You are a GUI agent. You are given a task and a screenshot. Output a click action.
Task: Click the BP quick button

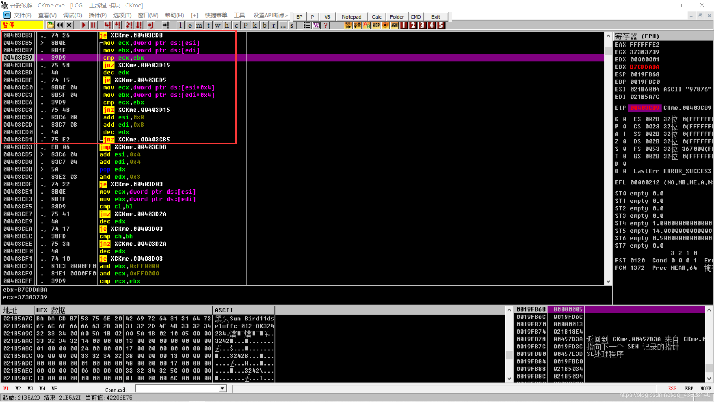(x=299, y=17)
